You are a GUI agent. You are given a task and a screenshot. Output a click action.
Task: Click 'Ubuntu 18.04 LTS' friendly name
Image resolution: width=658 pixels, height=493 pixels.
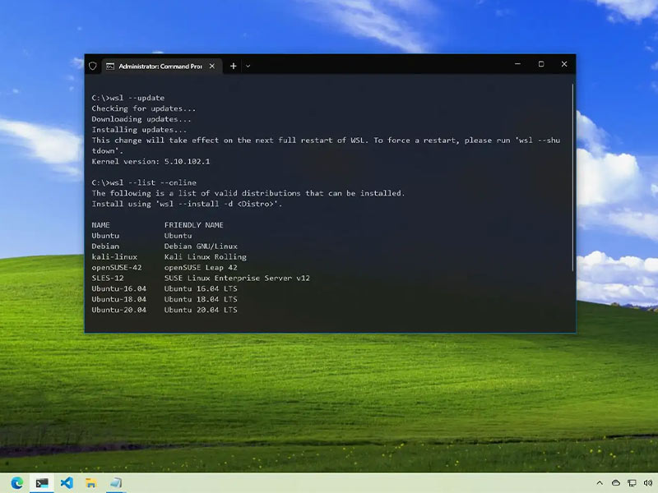(x=201, y=299)
